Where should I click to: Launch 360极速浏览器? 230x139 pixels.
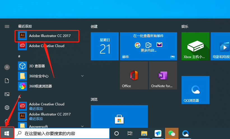(51, 86)
